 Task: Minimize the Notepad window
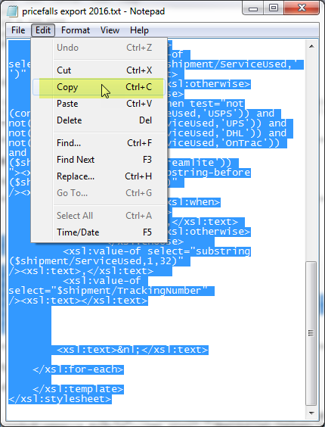point(253,8)
